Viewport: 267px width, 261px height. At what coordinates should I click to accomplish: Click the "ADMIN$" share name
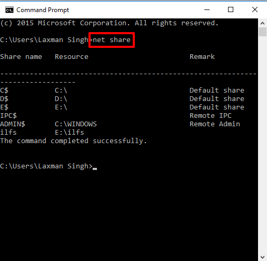pyautogui.click(x=13, y=124)
